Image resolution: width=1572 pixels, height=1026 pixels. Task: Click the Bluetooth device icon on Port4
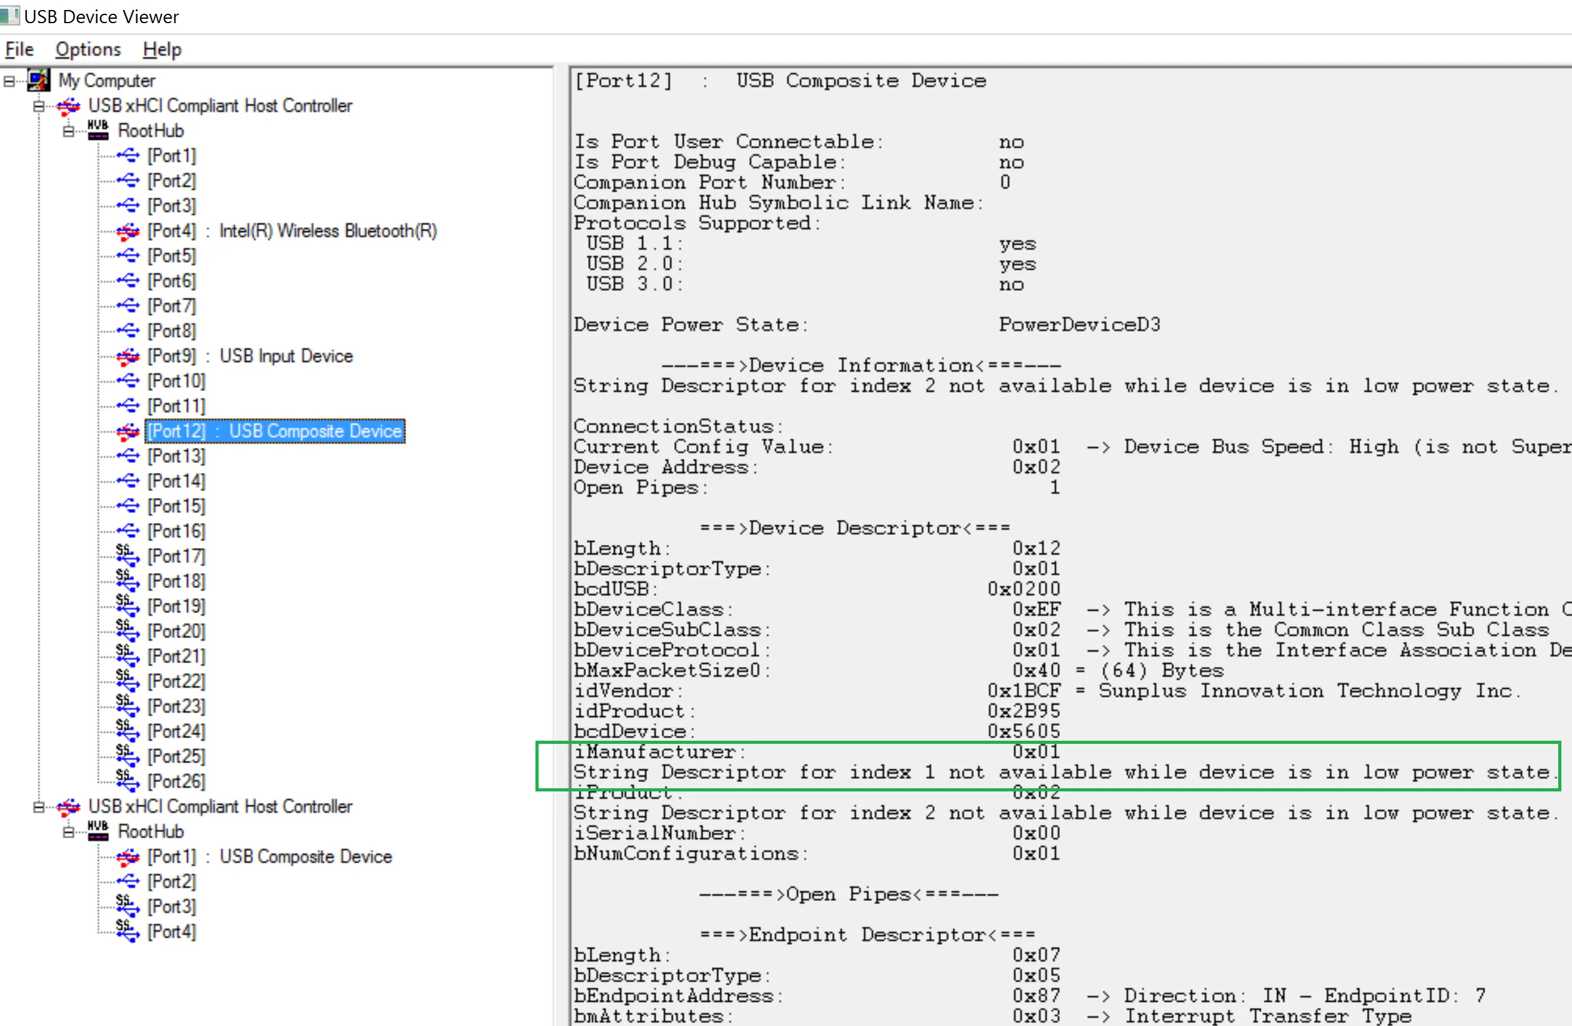tap(128, 231)
